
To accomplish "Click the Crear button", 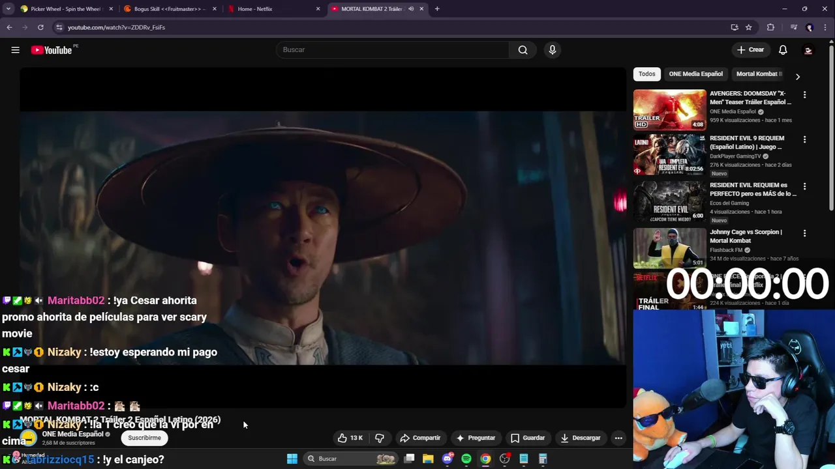I will pyautogui.click(x=750, y=50).
